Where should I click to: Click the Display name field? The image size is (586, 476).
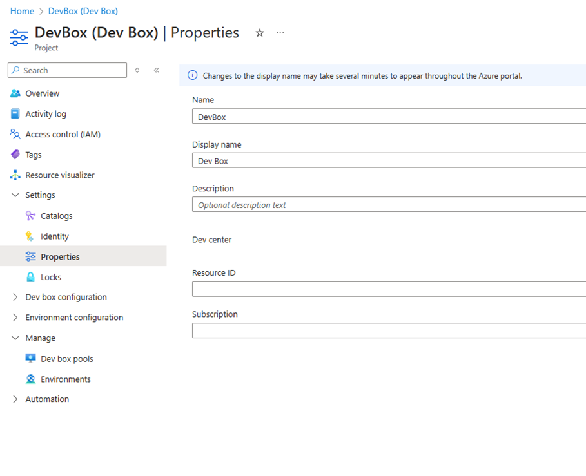[x=389, y=160]
